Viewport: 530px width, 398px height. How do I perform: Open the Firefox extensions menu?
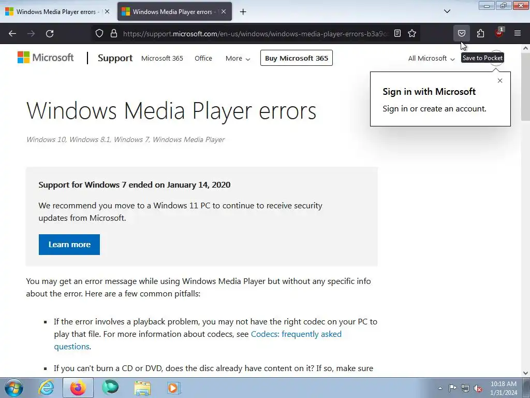480,34
